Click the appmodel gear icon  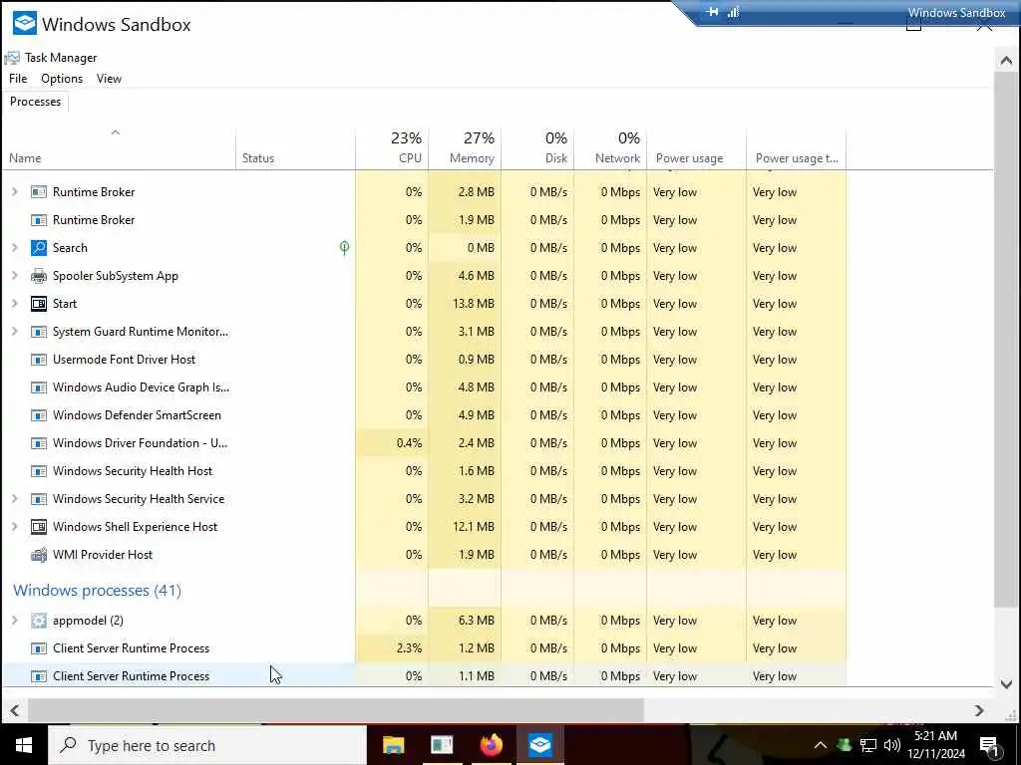pyautogui.click(x=39, y=621)
